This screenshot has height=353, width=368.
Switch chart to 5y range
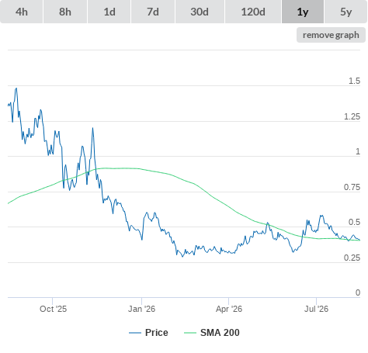(345, 12)
